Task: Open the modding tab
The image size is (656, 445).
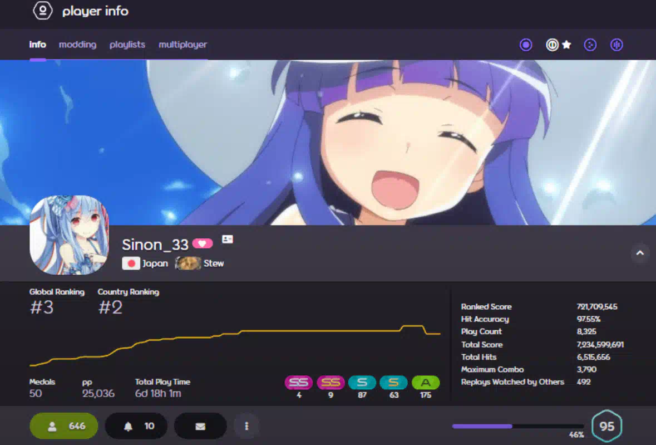Action: click(77, 45)
